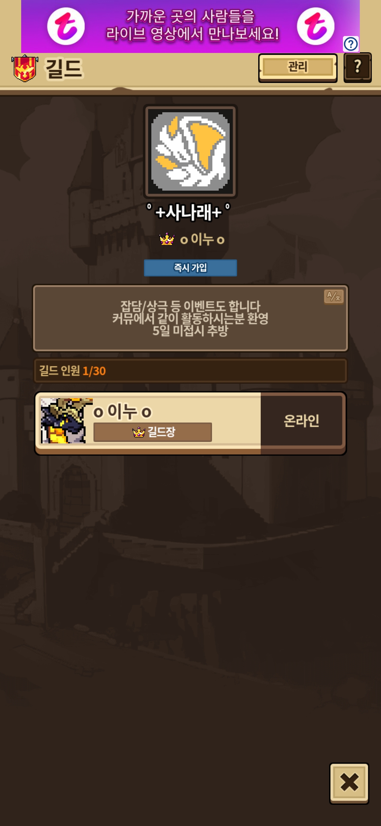Click the ad info question icon

point(351,44)
